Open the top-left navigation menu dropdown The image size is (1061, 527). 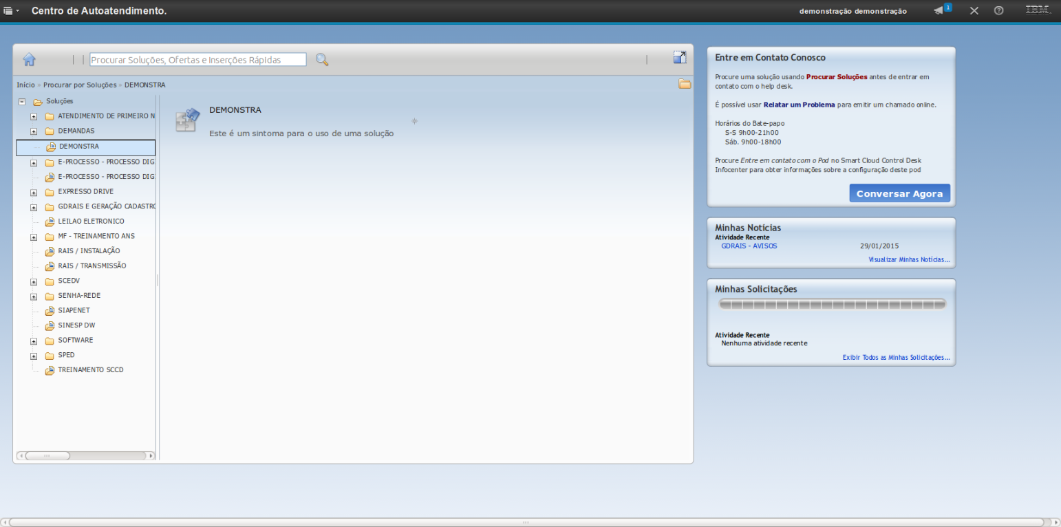(11, 11)
